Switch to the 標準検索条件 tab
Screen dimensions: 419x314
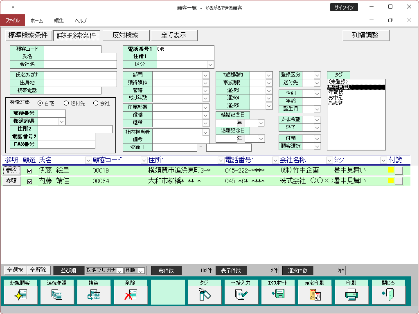28,36
